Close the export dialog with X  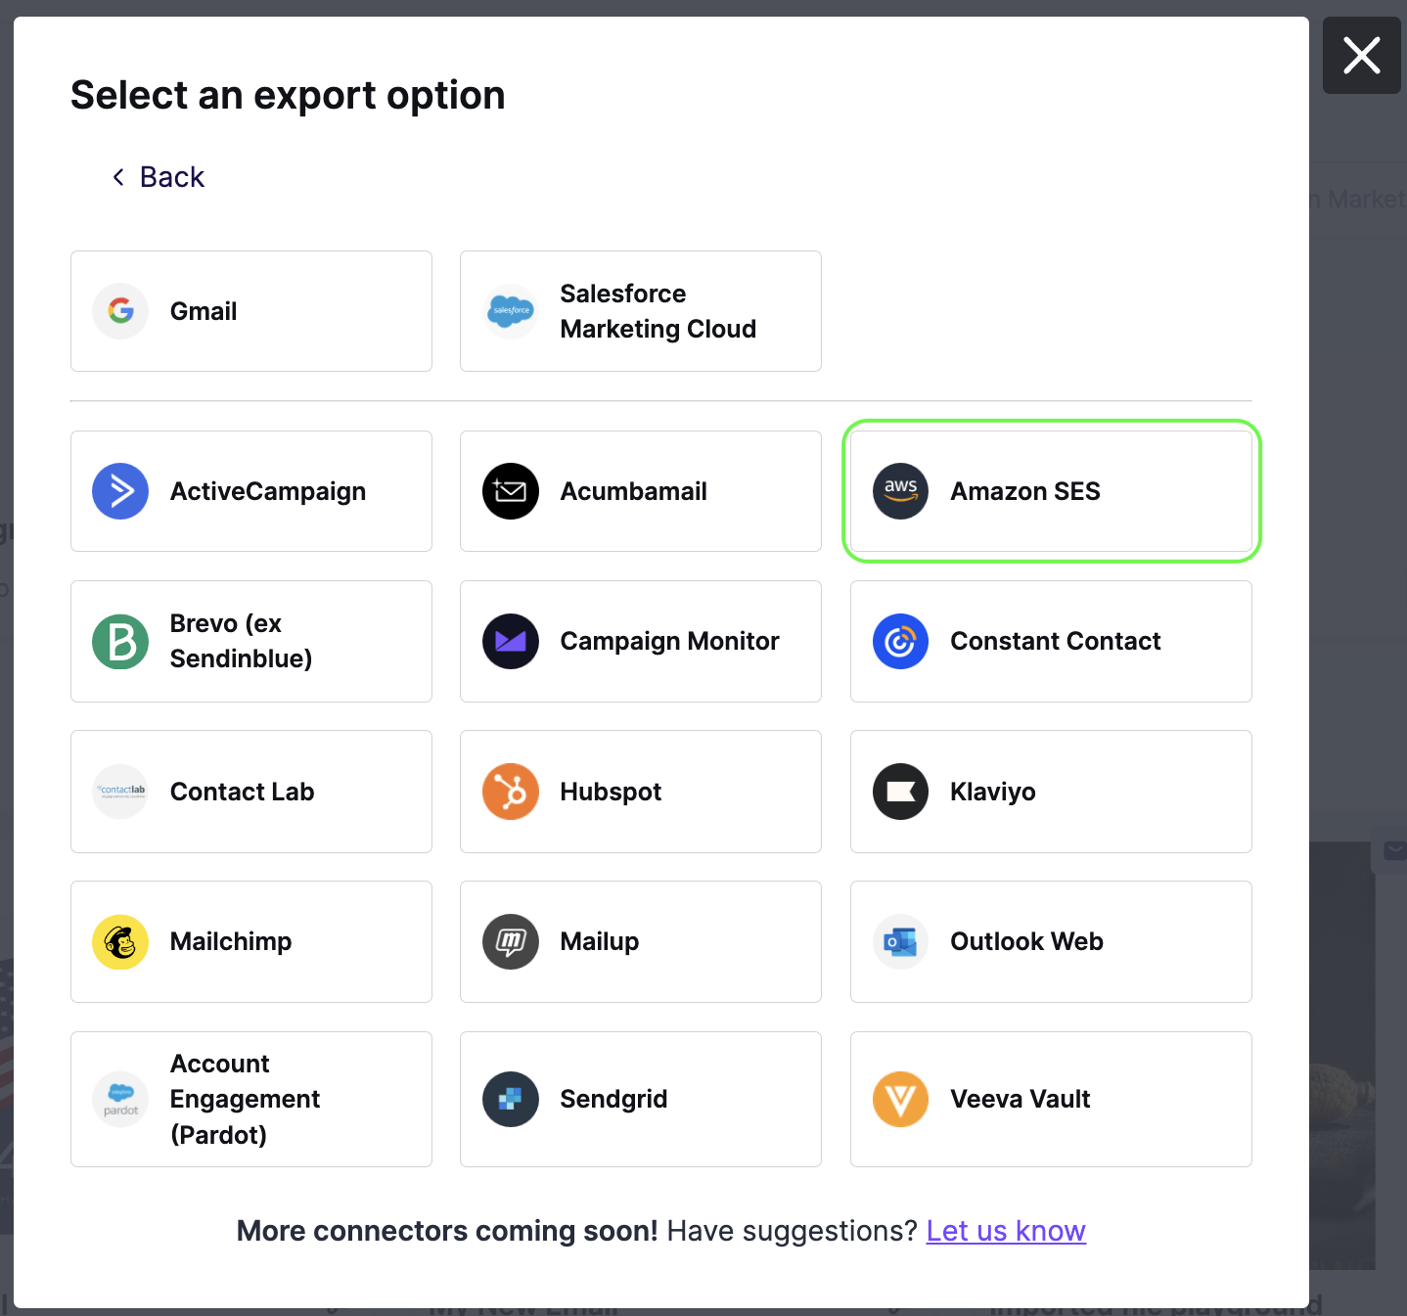pyautogui.click(x=1362, y=55)
